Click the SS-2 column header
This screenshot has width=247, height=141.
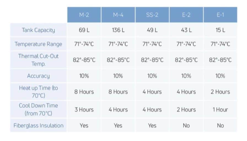(x=152, y=15)
